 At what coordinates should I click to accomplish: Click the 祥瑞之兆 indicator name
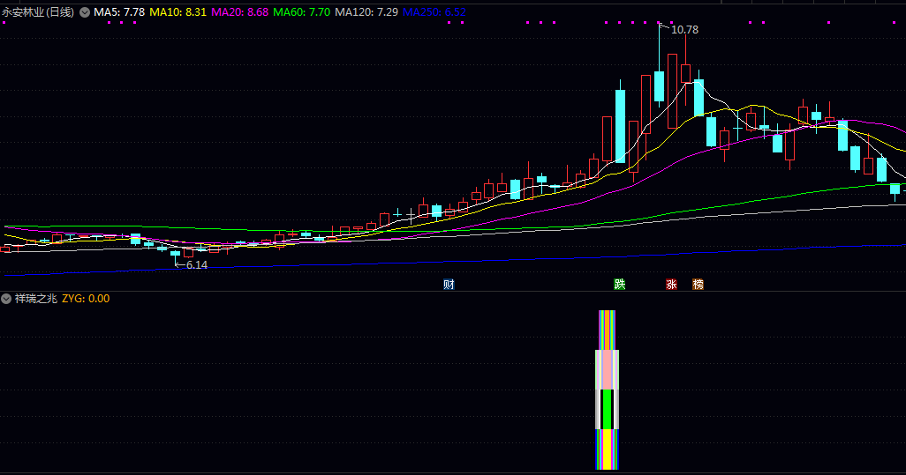coord(35,299)
